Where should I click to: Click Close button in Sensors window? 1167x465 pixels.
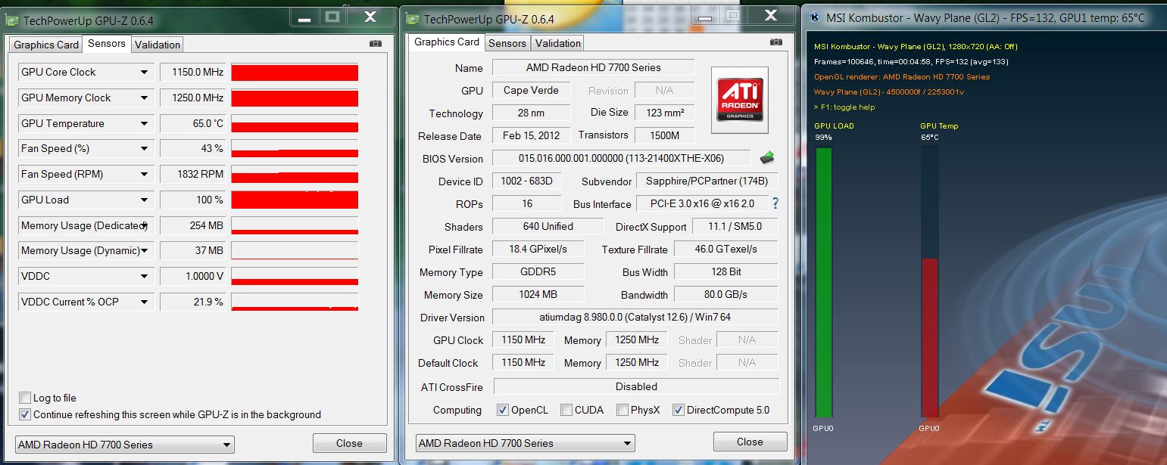point(349,444)
